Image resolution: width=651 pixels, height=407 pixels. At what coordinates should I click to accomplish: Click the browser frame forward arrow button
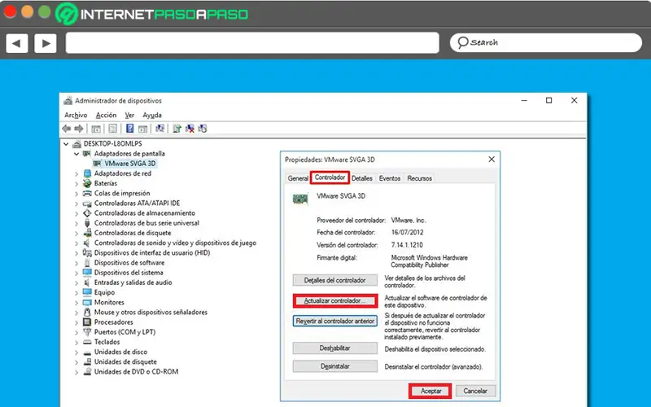coord(46,43)
